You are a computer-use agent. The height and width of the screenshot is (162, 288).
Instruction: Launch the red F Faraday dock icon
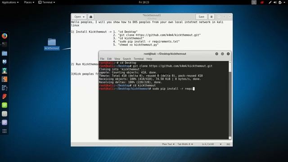pos(4,96)
